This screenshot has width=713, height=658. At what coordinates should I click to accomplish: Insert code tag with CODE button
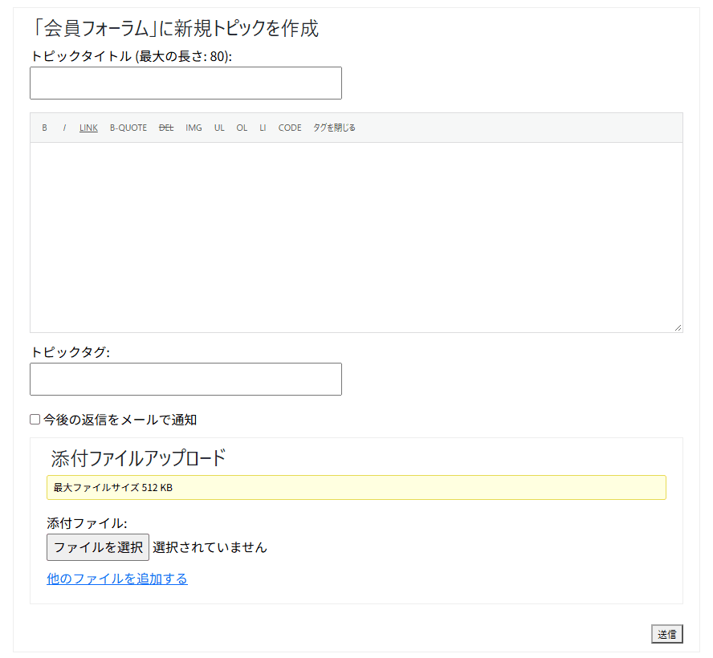290,128
